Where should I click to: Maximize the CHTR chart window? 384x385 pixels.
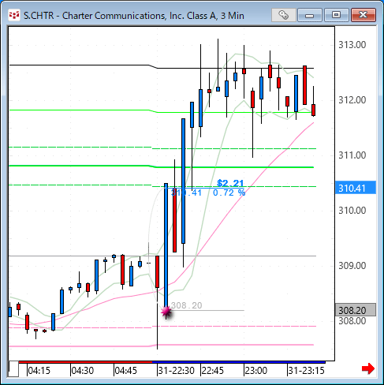(336, 15)
